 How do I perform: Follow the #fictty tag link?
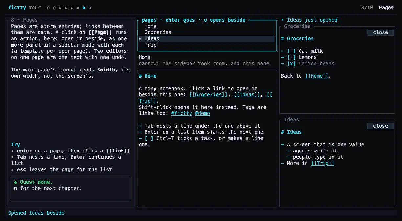pyautogui.click(x=182, y=113)
